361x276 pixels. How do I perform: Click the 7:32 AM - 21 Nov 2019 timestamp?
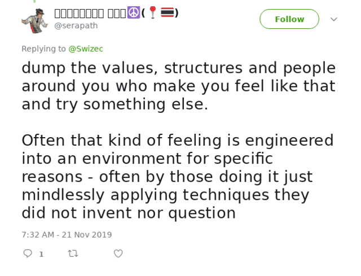pyautogui.click(x=67, y=234)
